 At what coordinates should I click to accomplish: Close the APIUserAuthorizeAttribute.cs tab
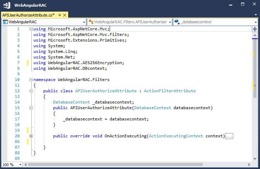pos(65,15)
